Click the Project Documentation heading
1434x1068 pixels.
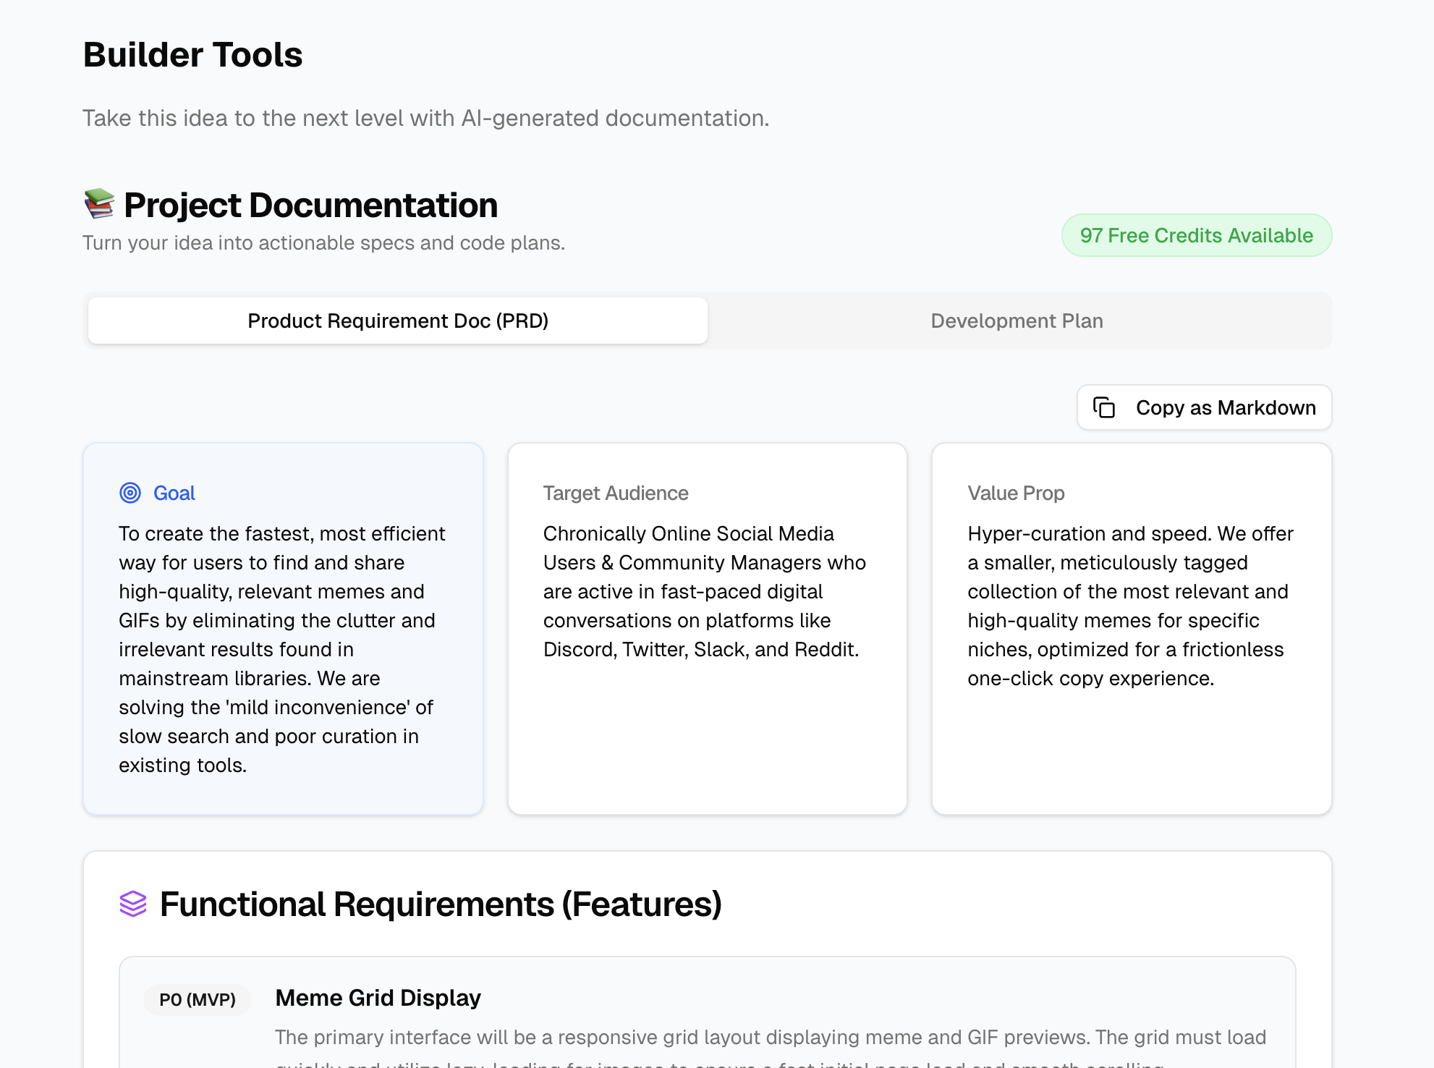coord(310,205)
